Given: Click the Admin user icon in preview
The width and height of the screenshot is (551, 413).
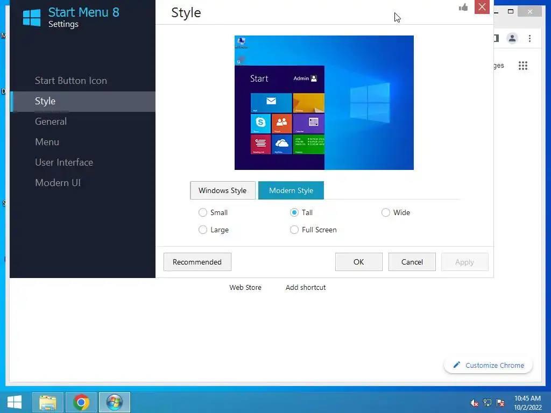Looking at the screenshot, I should (314, 79).
